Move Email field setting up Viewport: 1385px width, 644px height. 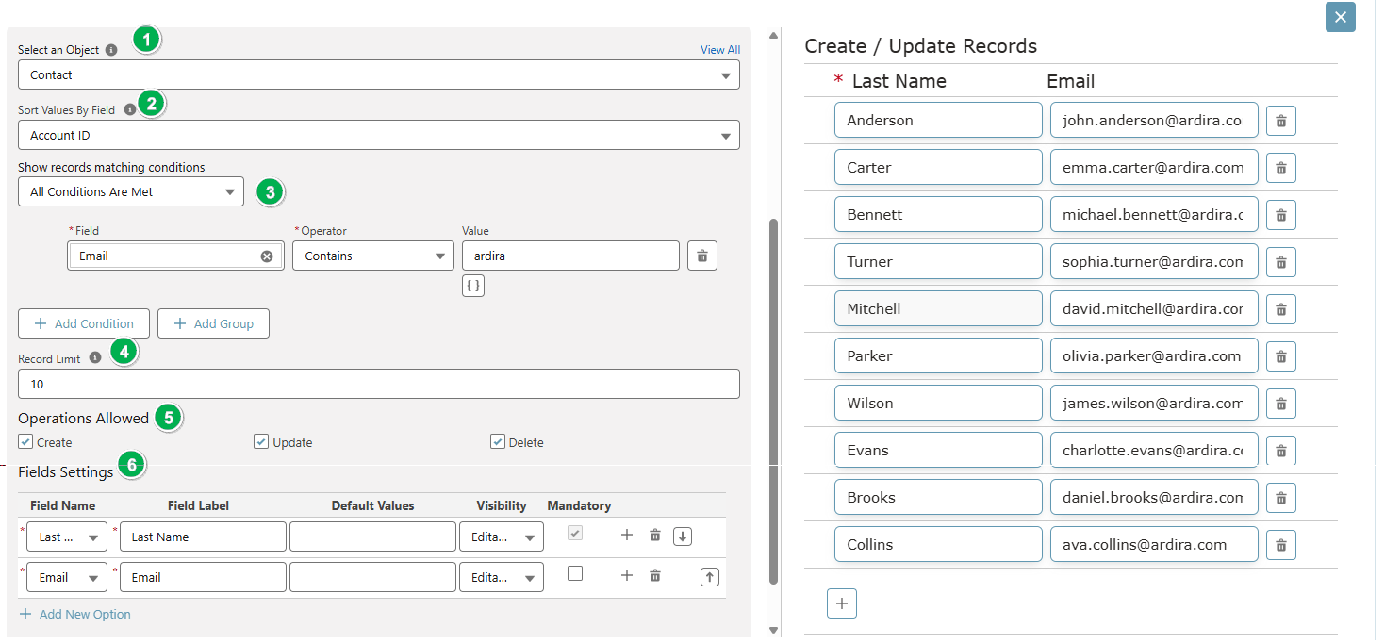(x=710, y=576)
